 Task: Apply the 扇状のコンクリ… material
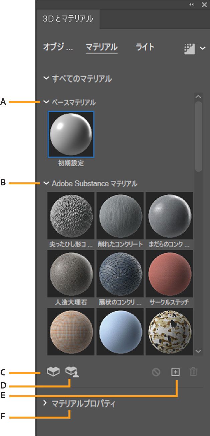(x=120, y=273)
